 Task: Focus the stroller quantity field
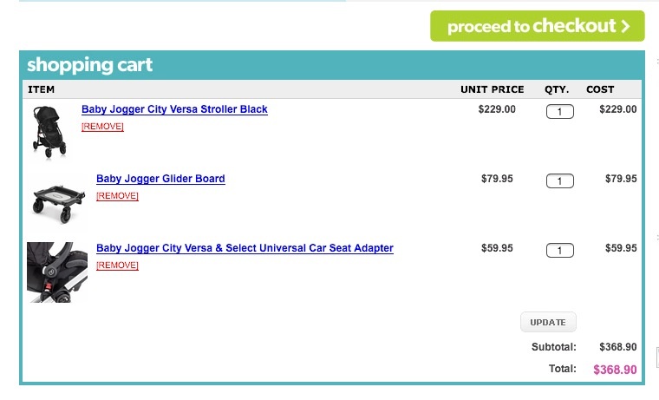click(560, 111)
